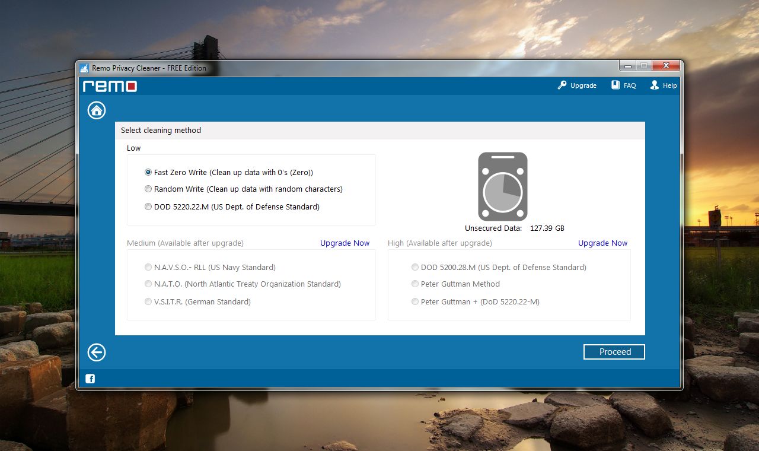Click the back arrow icon
This screenshot has width=759, height=451.
[97, 352]
